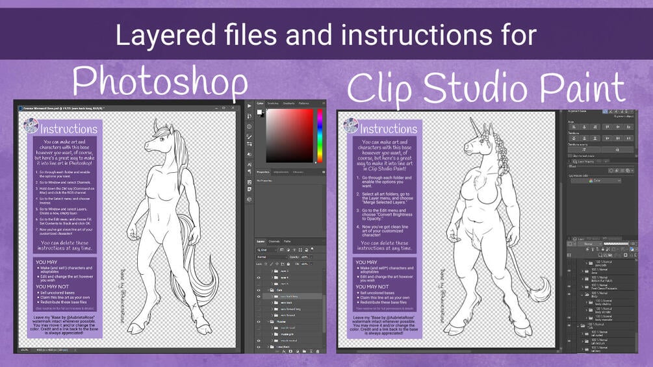Open the Expression color dropdown
This screenshot has height=367, width=653.
[x=596, y=181]
